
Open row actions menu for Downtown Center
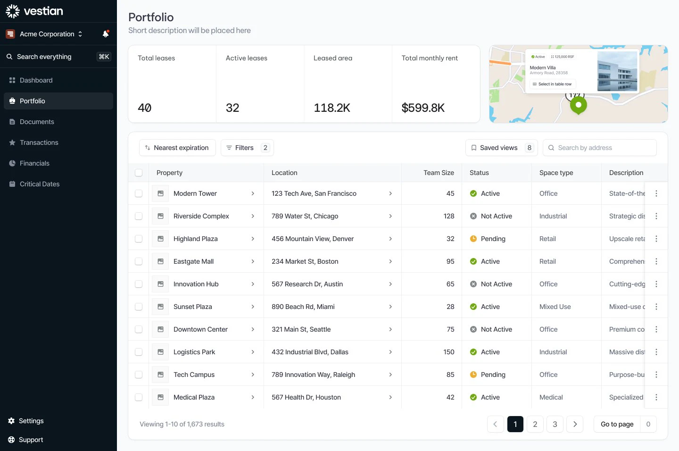[656, 329]
